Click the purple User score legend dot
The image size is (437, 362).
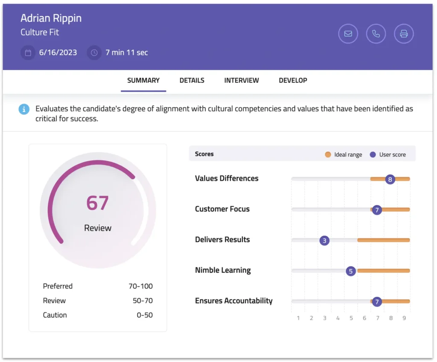pyautogui.click(x=373, y=154)
